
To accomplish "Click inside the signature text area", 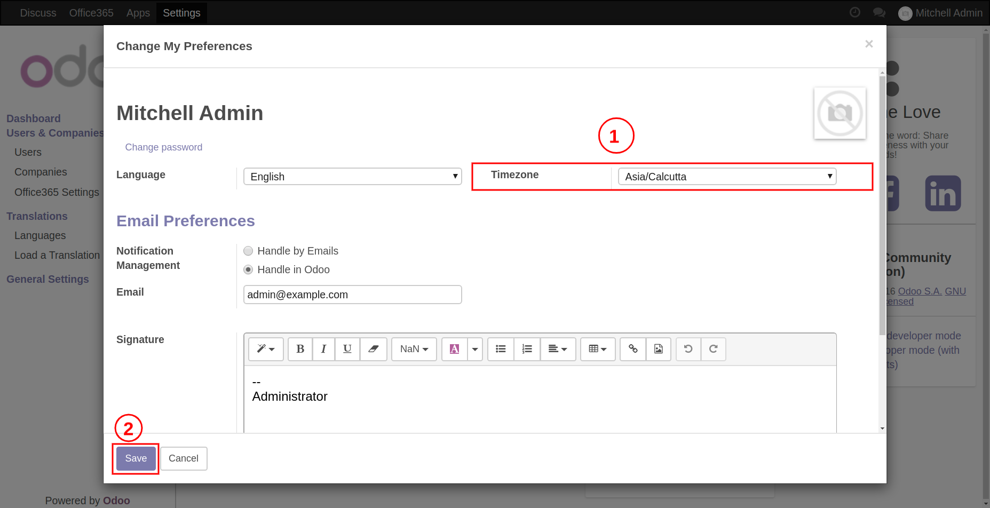I will click(540, 399).
